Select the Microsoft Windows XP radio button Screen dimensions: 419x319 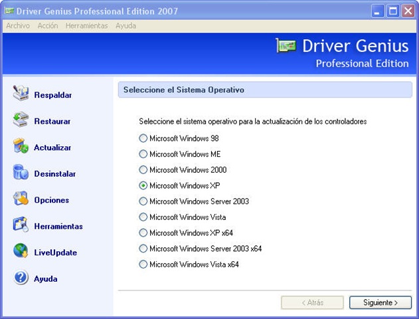pyautogui.click(x=143, y=185)
